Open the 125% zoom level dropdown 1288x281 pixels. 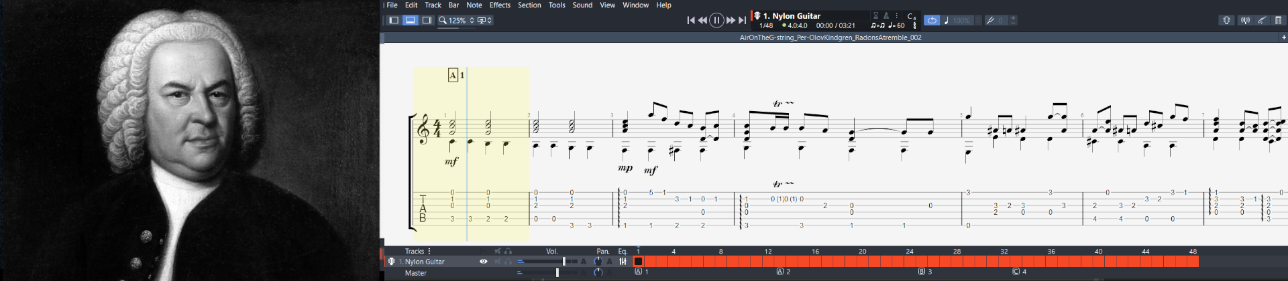tap(462, 21)
